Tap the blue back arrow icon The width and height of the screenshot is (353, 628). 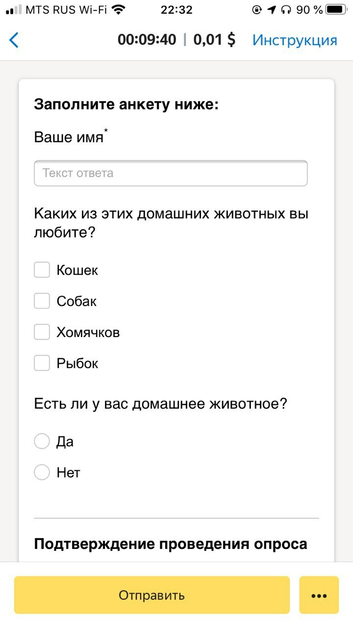pos(14,40)
